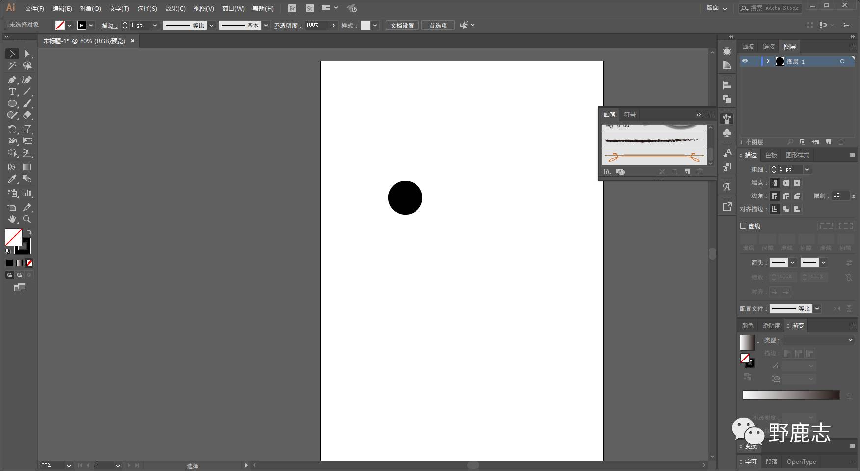This screenshot has height=471, width=860.
Task: Select the Zoom tool
Action: tap(27, 220)
